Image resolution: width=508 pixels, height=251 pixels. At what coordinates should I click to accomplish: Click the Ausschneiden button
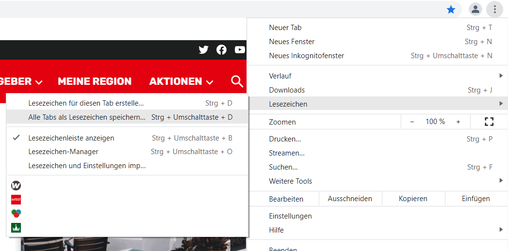tap(350, 198)
